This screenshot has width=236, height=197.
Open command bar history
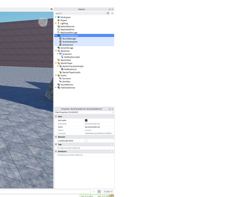pyautogui.click(x=99, y=191)
